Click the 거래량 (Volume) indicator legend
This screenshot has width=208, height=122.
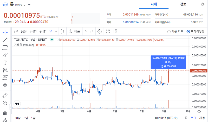pos(24,45)
